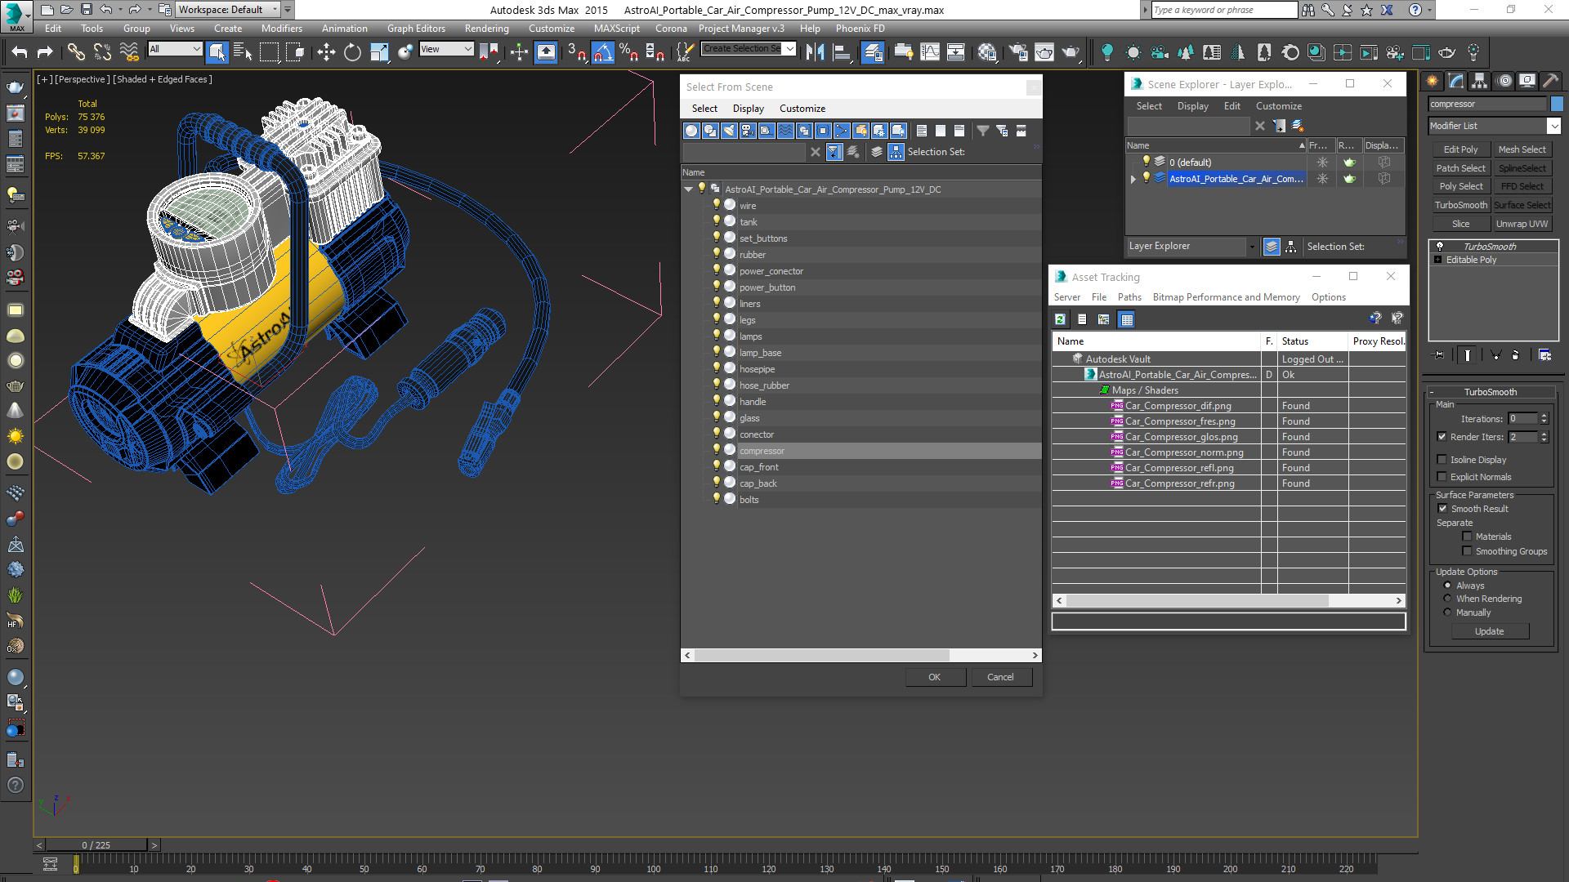Select the When Rendering update option

[1447, 599]
